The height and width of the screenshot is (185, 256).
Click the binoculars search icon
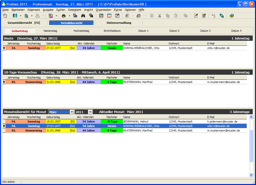[x=83, y=16]
